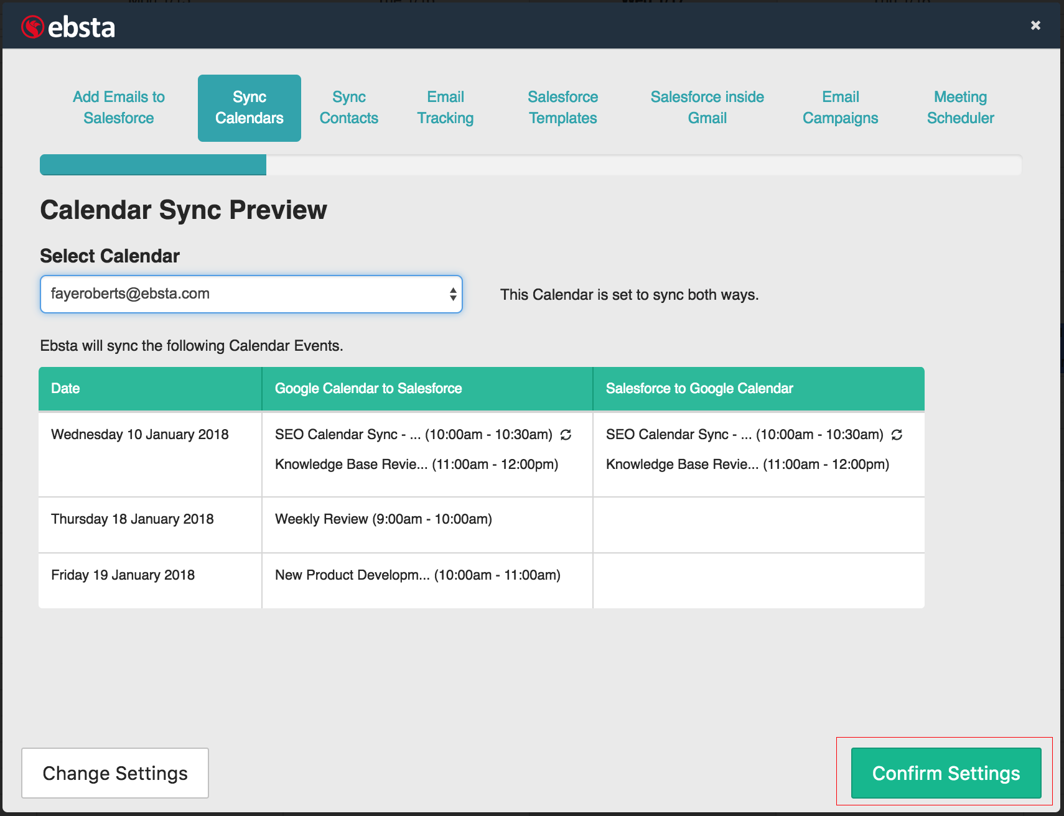Viewport: 1064px width, 816px height.
Task: Select the New Product Development event
Action: coord(418,575)
